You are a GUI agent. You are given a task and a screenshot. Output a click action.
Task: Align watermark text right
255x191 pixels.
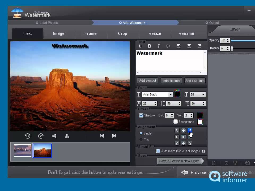[199, 46]
